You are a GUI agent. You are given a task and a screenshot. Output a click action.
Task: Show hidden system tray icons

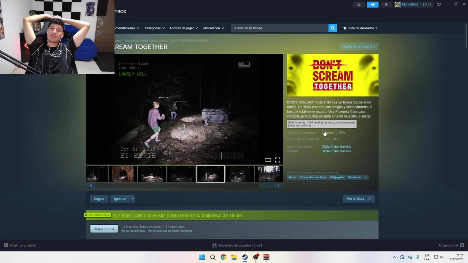coord(394,257)
